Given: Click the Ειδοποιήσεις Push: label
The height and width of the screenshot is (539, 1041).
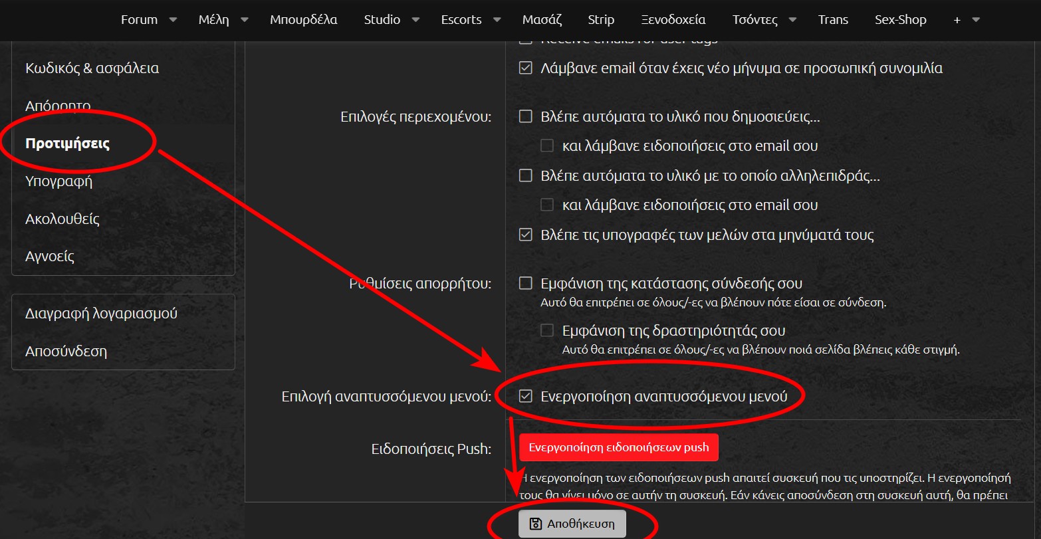Looking at the screenshot, I should coord(431,449).
